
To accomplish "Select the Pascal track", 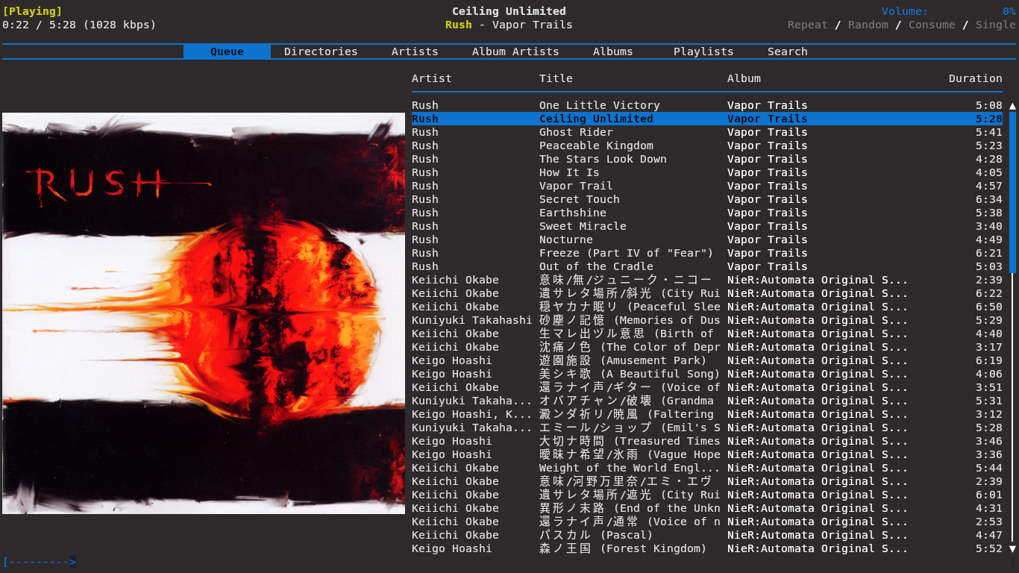I will pos(707,535).
